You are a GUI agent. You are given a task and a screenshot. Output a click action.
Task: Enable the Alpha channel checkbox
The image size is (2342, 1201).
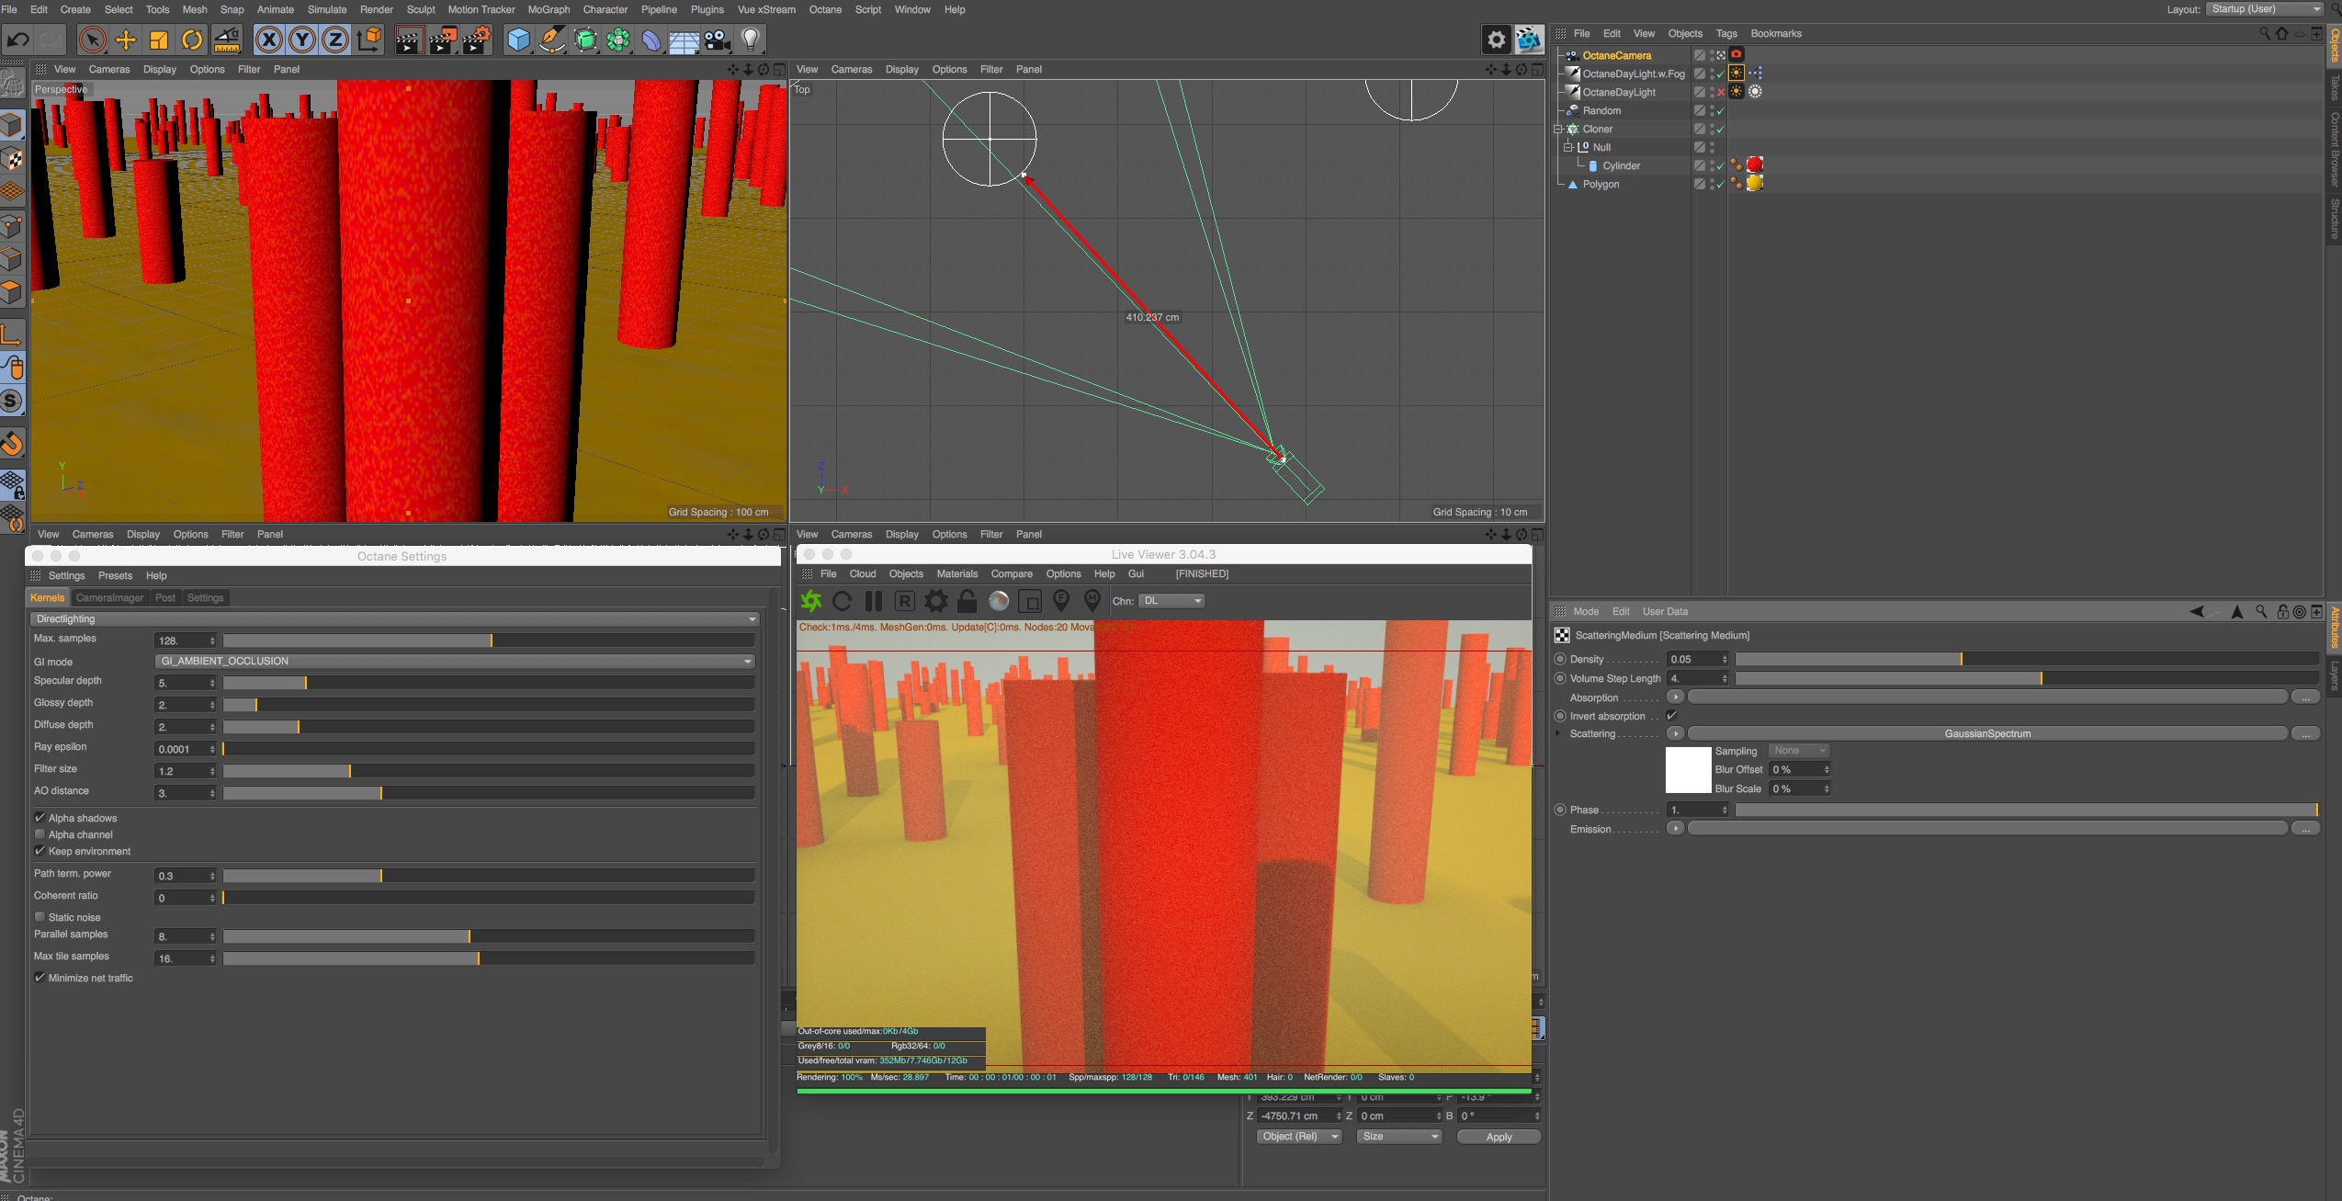click(40, 834)
